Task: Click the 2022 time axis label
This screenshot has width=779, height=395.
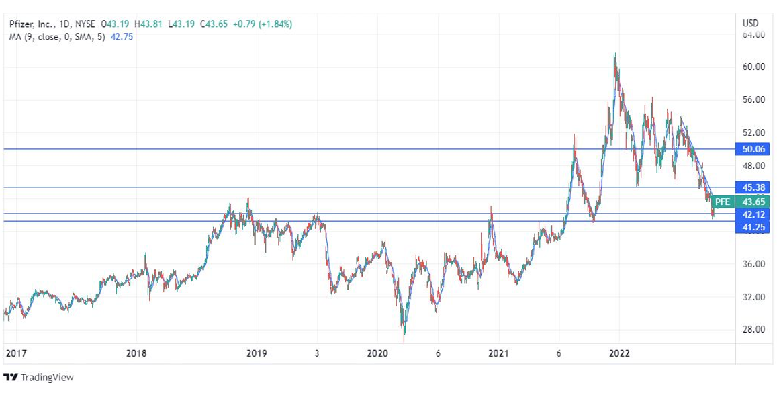Action: (618, 353)
